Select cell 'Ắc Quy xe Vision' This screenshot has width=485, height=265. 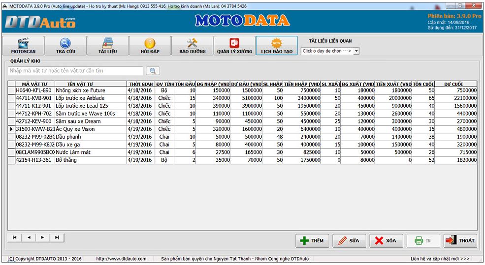pos(91,129)
